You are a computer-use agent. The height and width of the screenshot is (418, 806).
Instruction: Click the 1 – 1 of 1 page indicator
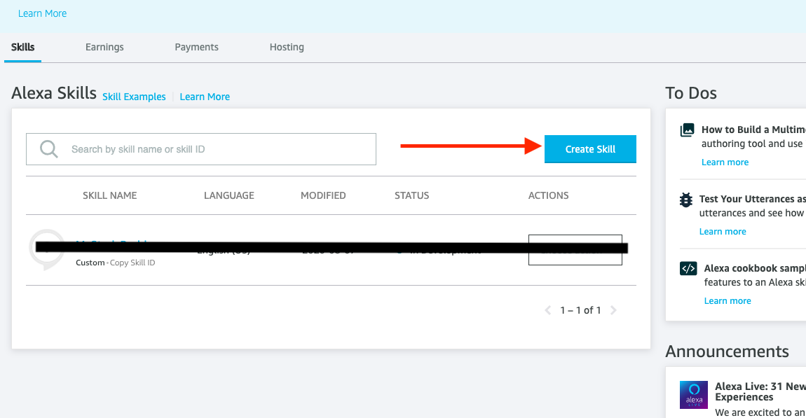(x=580, y=310)
